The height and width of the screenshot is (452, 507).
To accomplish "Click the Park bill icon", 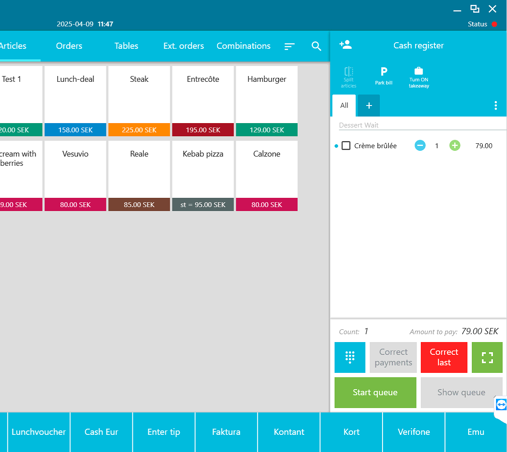I will (383, 76).
